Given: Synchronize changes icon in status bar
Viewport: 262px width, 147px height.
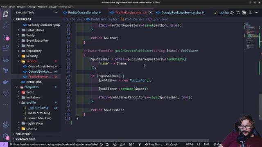Looking at the screenshot, I should click(101, 144).
